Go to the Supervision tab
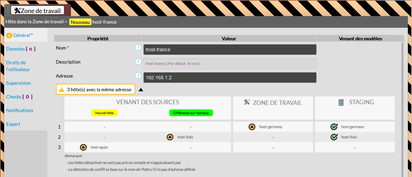412x177 pixels. point(19,83)
